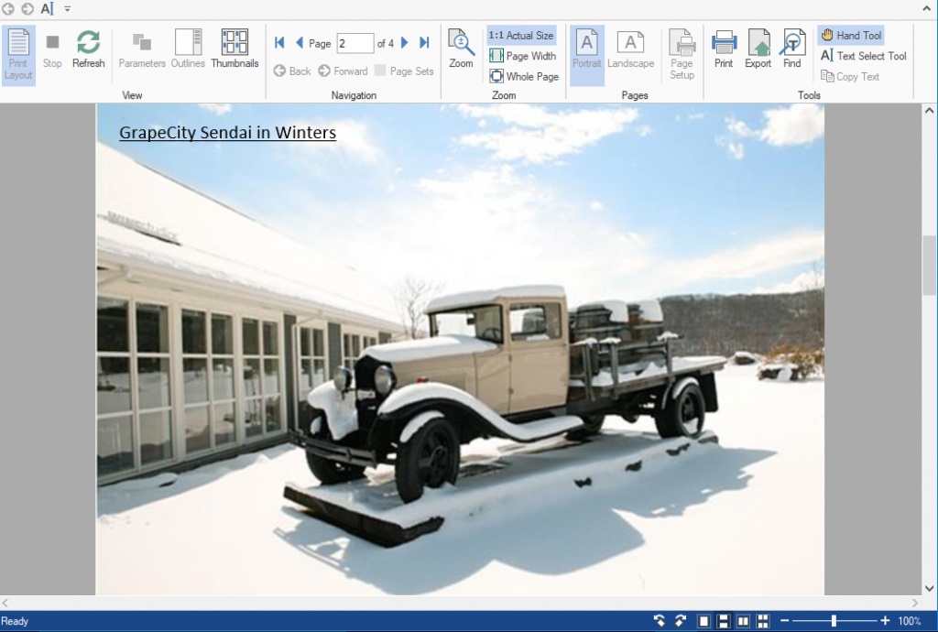Toggle the Hand Tool
The height and width of the screenshot is (632, 938).
tap(851, 36)
